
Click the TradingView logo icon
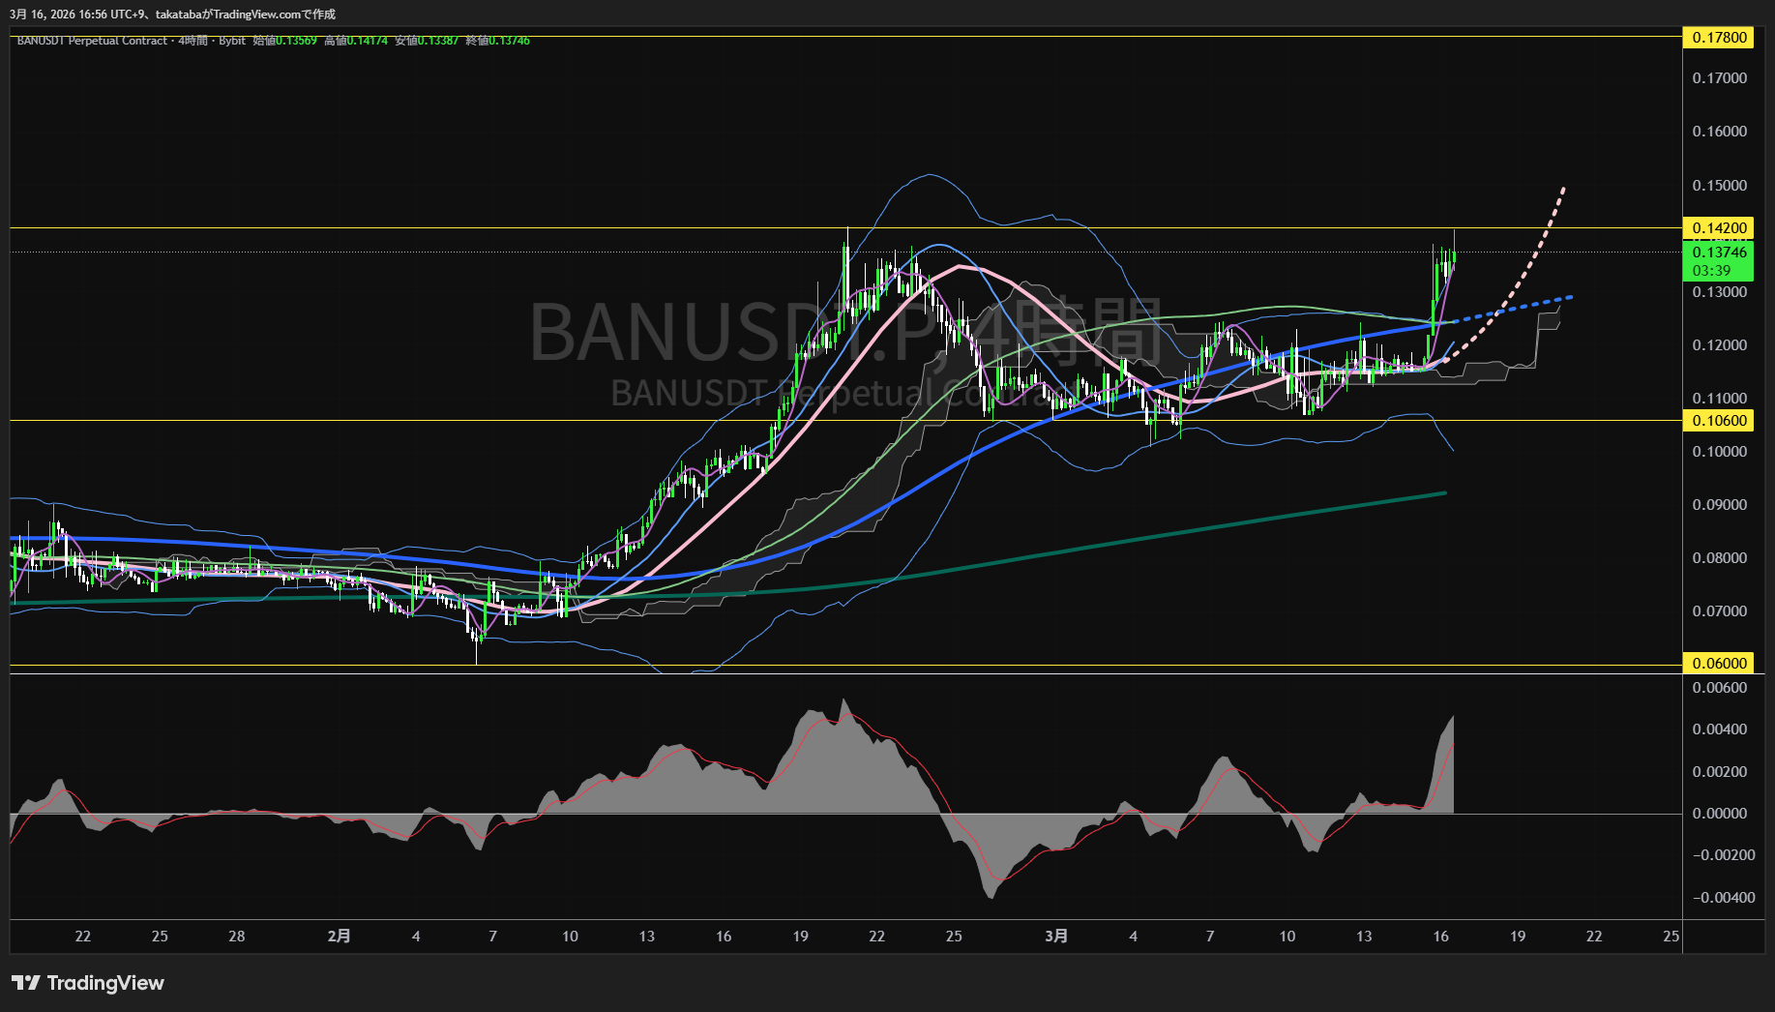coord(26,983)
